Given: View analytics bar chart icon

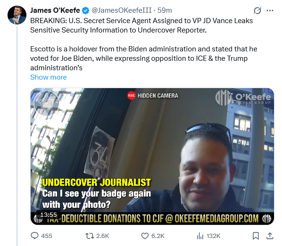Looking at the screenshot, I should coord(200,236).
